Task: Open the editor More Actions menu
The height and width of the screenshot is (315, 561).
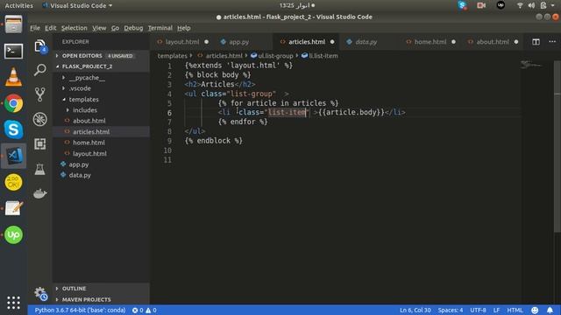Action: point(552,42)
